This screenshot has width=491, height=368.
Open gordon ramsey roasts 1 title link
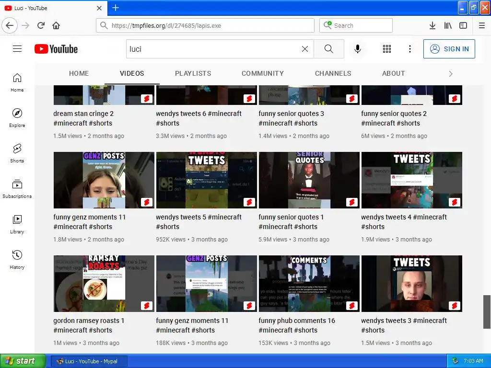click(x=89, y=325)
